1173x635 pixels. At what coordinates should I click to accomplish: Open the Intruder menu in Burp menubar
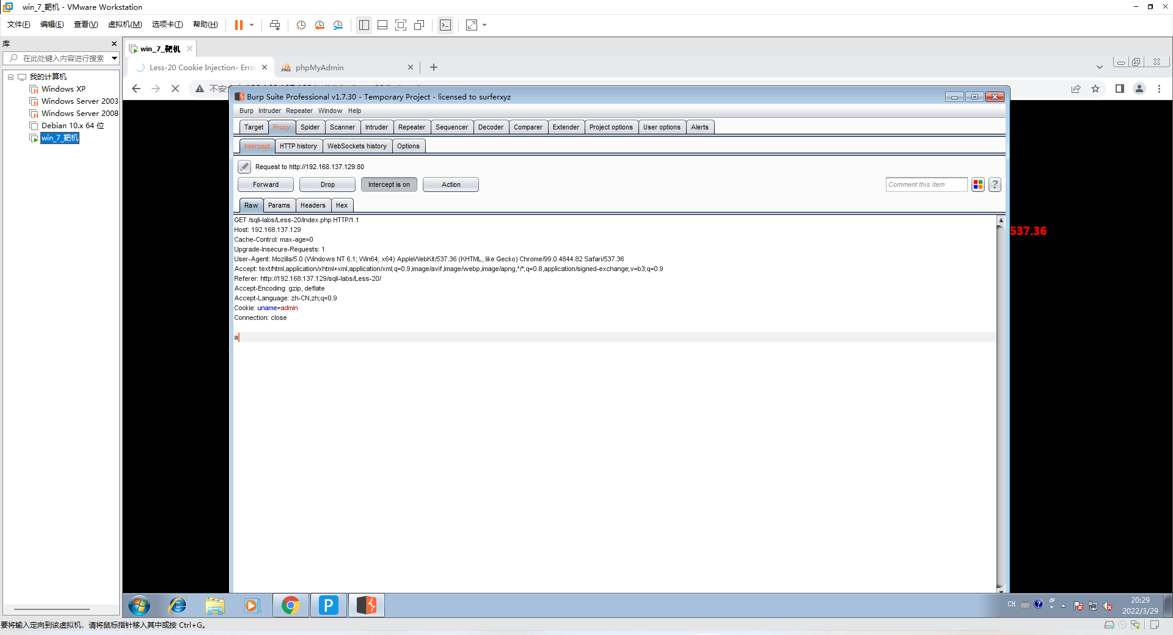click(269, 111)
